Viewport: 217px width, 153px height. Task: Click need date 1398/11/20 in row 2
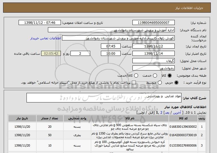coord(22,135)
